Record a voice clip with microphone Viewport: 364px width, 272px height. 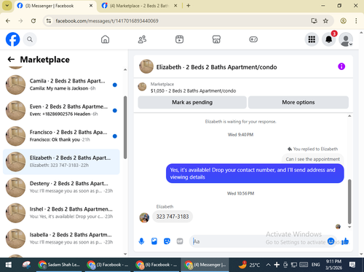point(141,241)
